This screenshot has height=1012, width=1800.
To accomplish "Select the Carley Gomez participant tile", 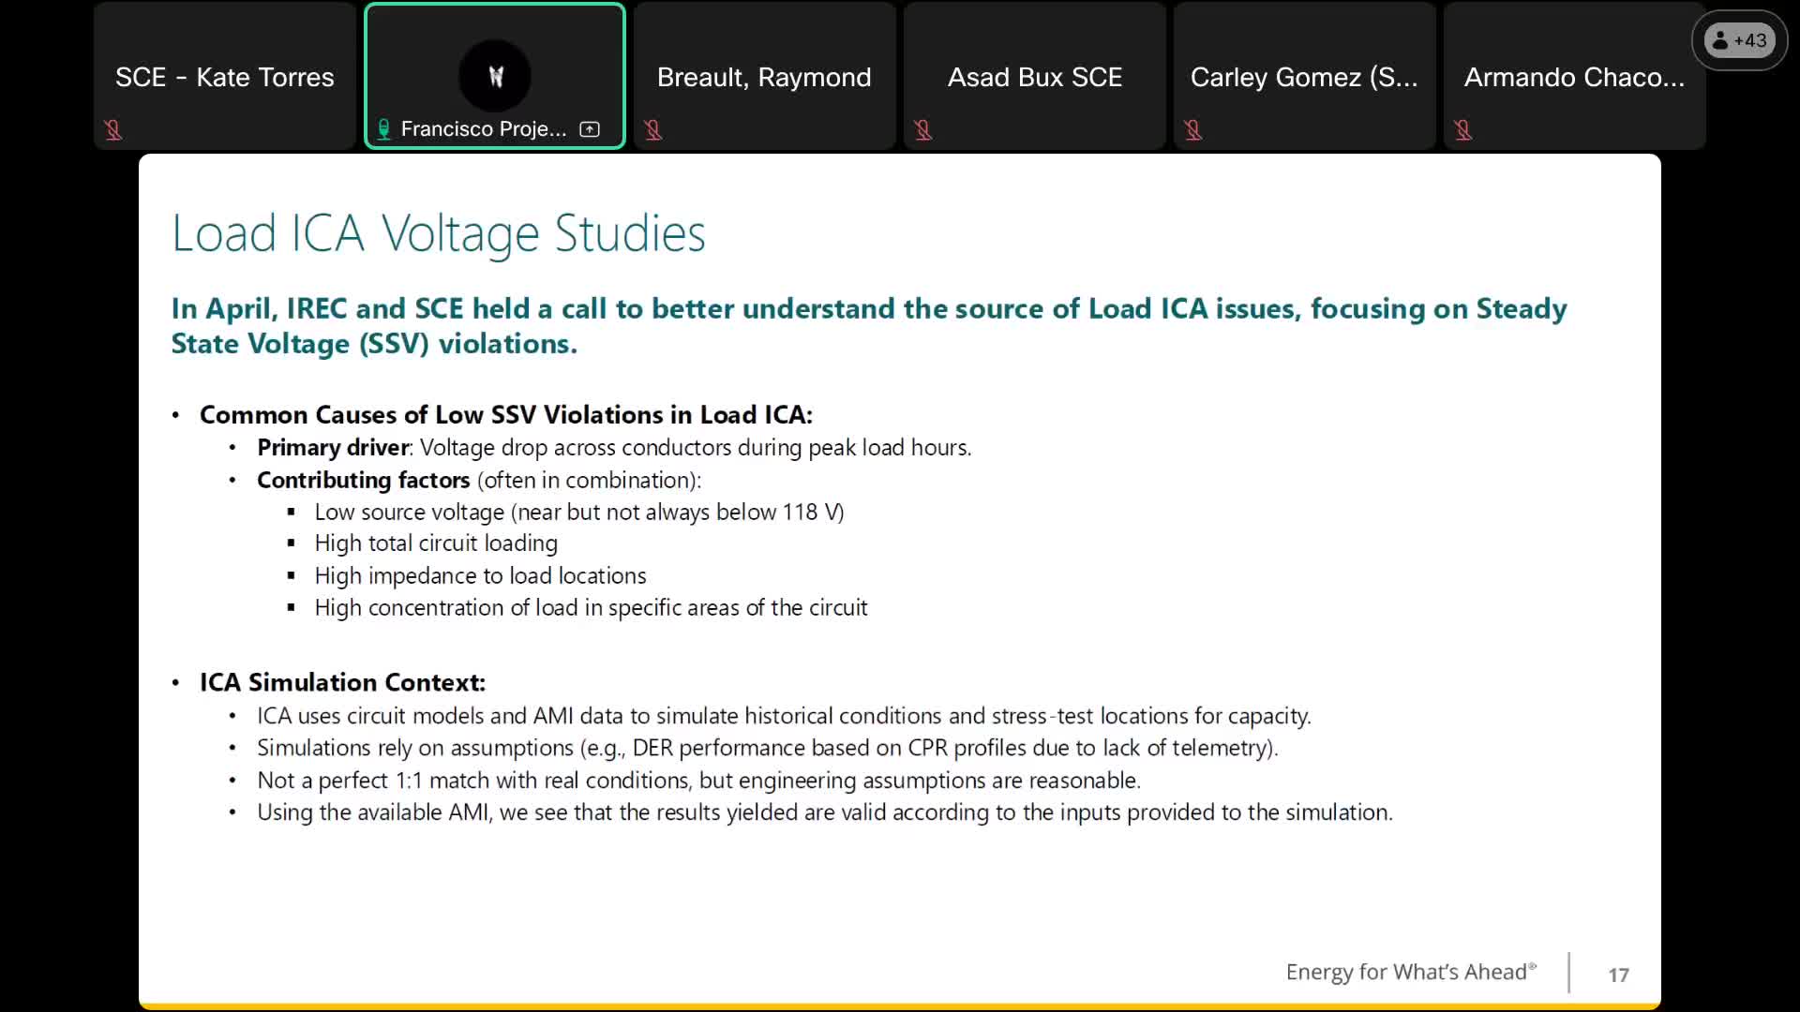I will [x=1304, y=77].
